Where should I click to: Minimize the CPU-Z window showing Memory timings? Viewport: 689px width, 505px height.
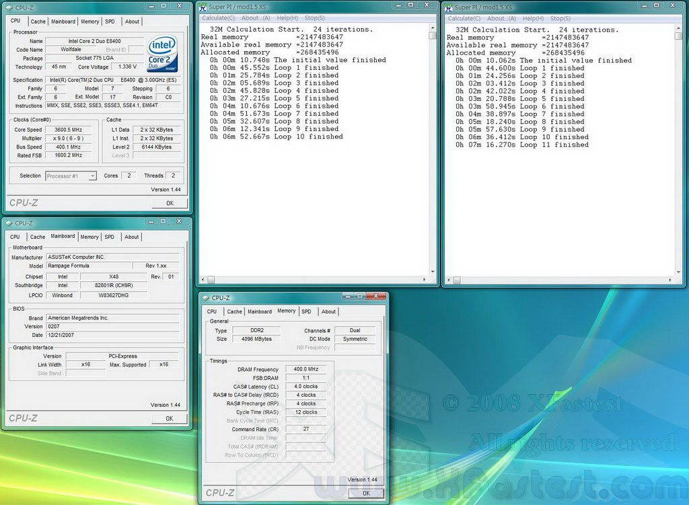[348, 297]
